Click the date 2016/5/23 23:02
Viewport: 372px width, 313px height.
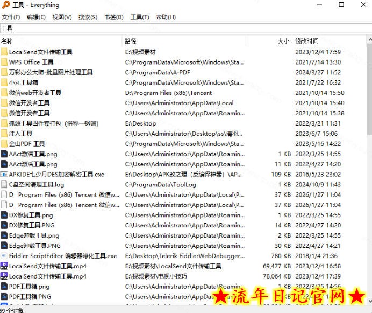click(318, 175)
